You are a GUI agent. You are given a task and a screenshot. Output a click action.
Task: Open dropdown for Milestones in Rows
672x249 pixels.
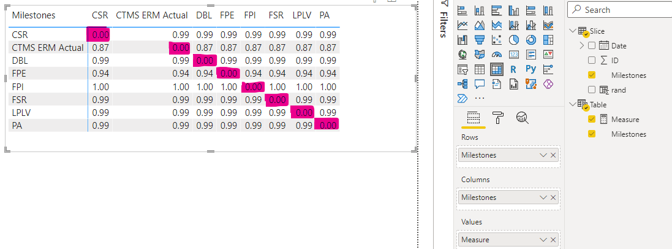pyautogui.click(x=543, y=155)
